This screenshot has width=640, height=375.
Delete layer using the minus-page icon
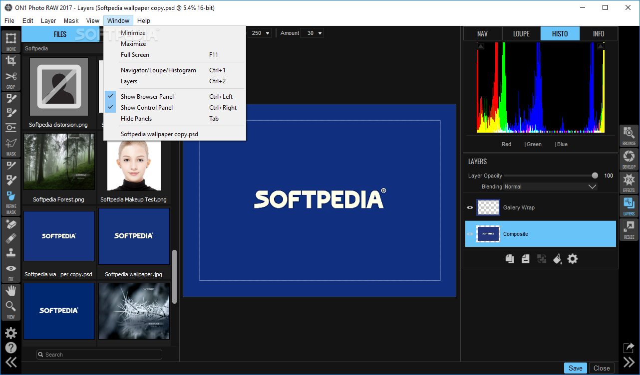tap(525, 258)
